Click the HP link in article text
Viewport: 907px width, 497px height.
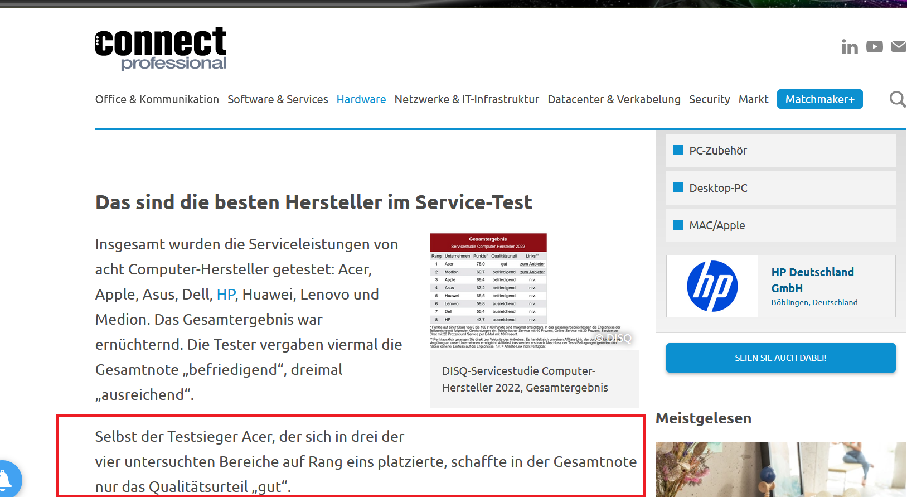click(x=226, y=295)
